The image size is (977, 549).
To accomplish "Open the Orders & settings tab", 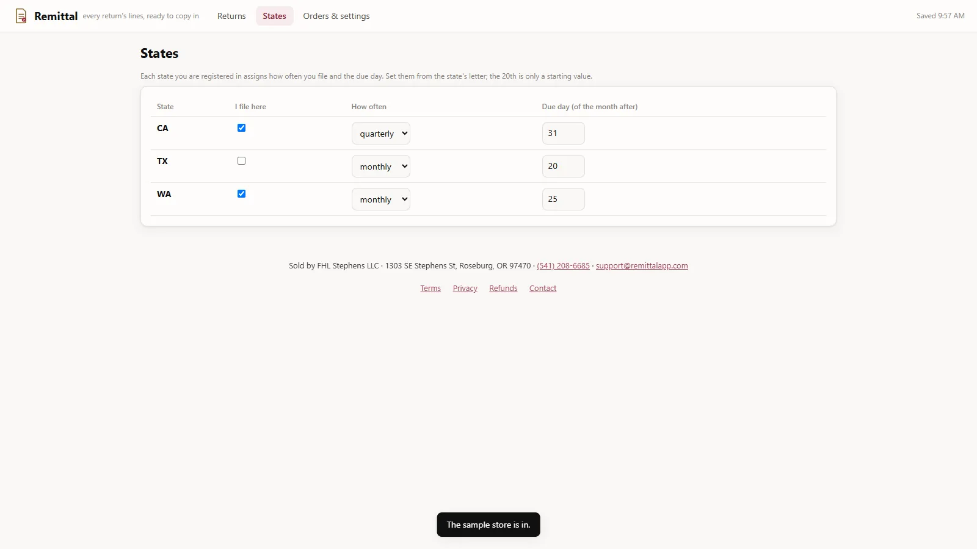I will point(336,16).
